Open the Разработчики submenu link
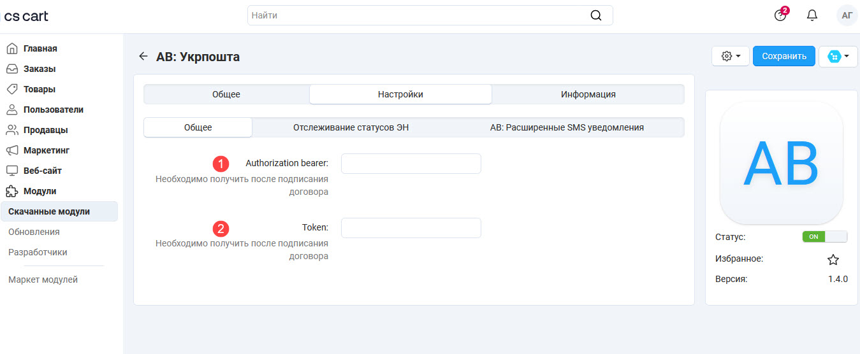The width and height of the screenshot is (860, 354). 38,252
